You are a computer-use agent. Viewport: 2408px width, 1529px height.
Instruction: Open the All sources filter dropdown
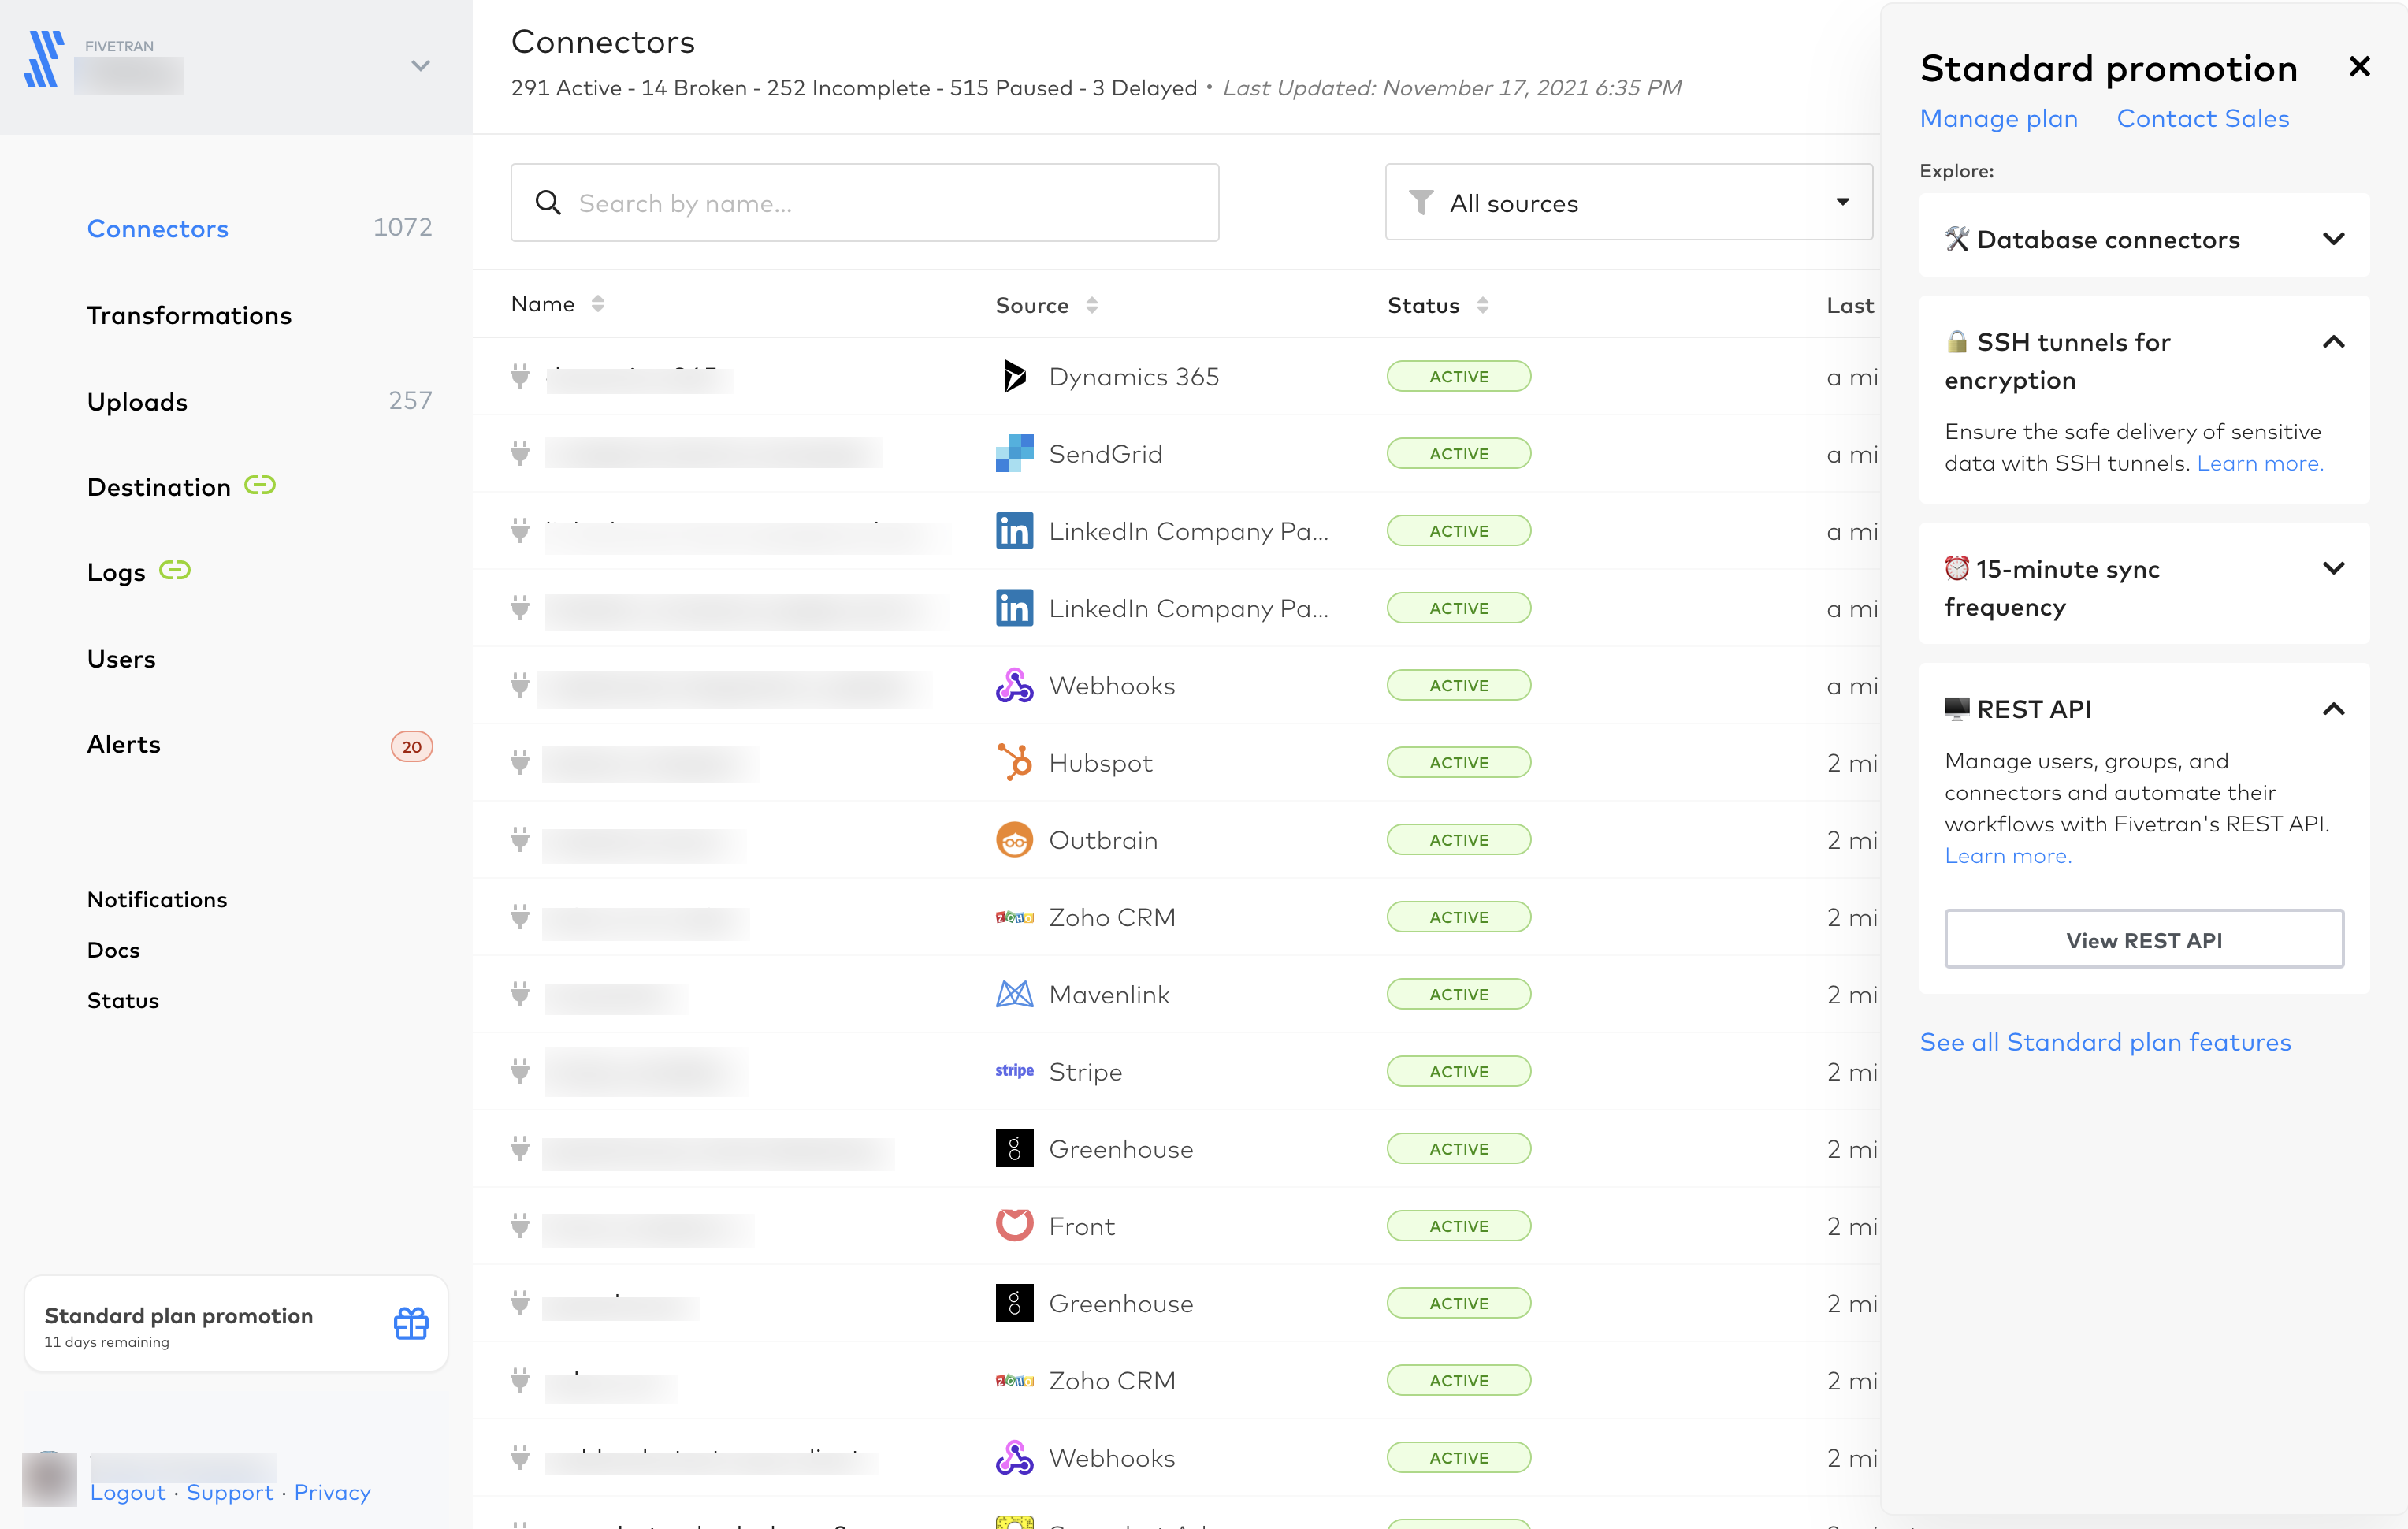pos(1627,202)
